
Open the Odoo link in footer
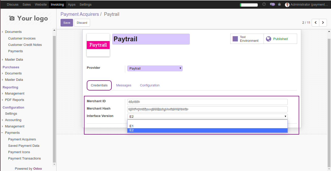point(38,169)
